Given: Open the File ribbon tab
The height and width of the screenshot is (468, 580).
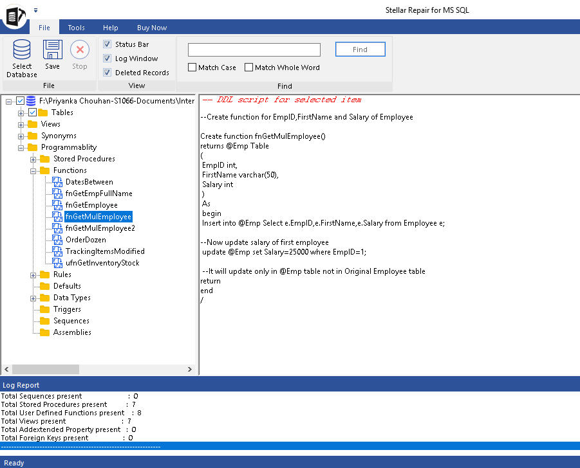Looking at the screenshot, I should (x=44, y=28).
